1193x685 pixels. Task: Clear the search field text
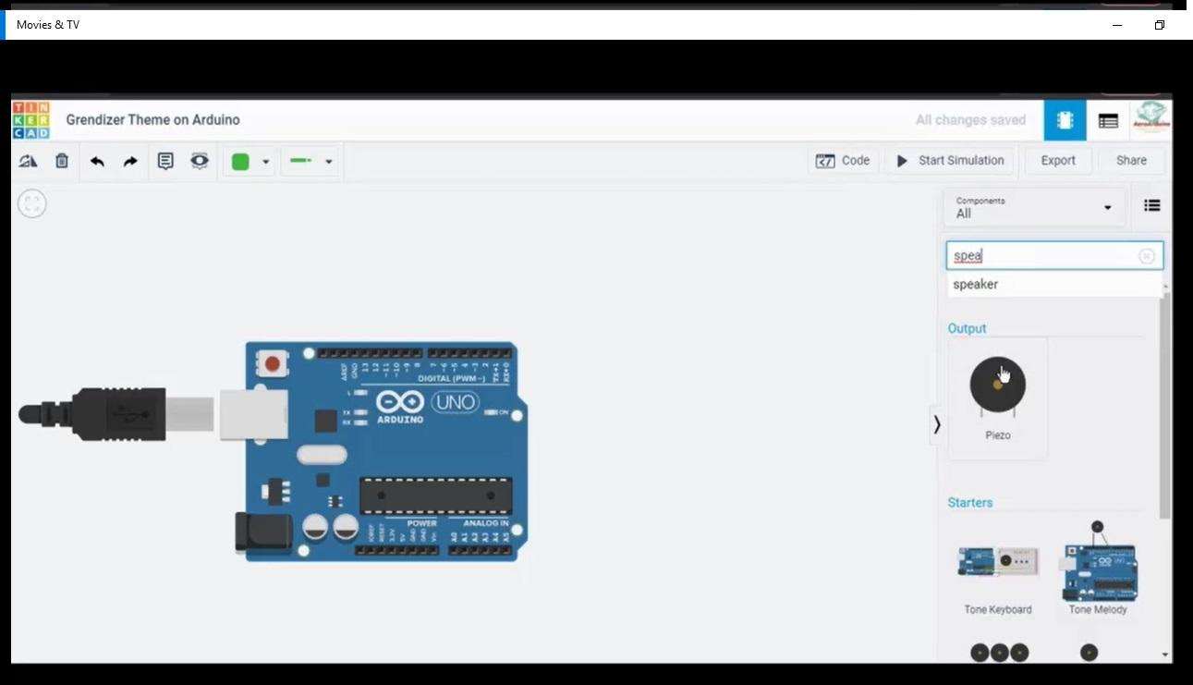(1147, 256)
